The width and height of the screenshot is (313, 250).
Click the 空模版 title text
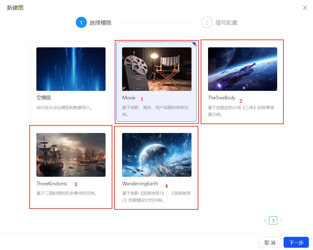tap(44, 97)
